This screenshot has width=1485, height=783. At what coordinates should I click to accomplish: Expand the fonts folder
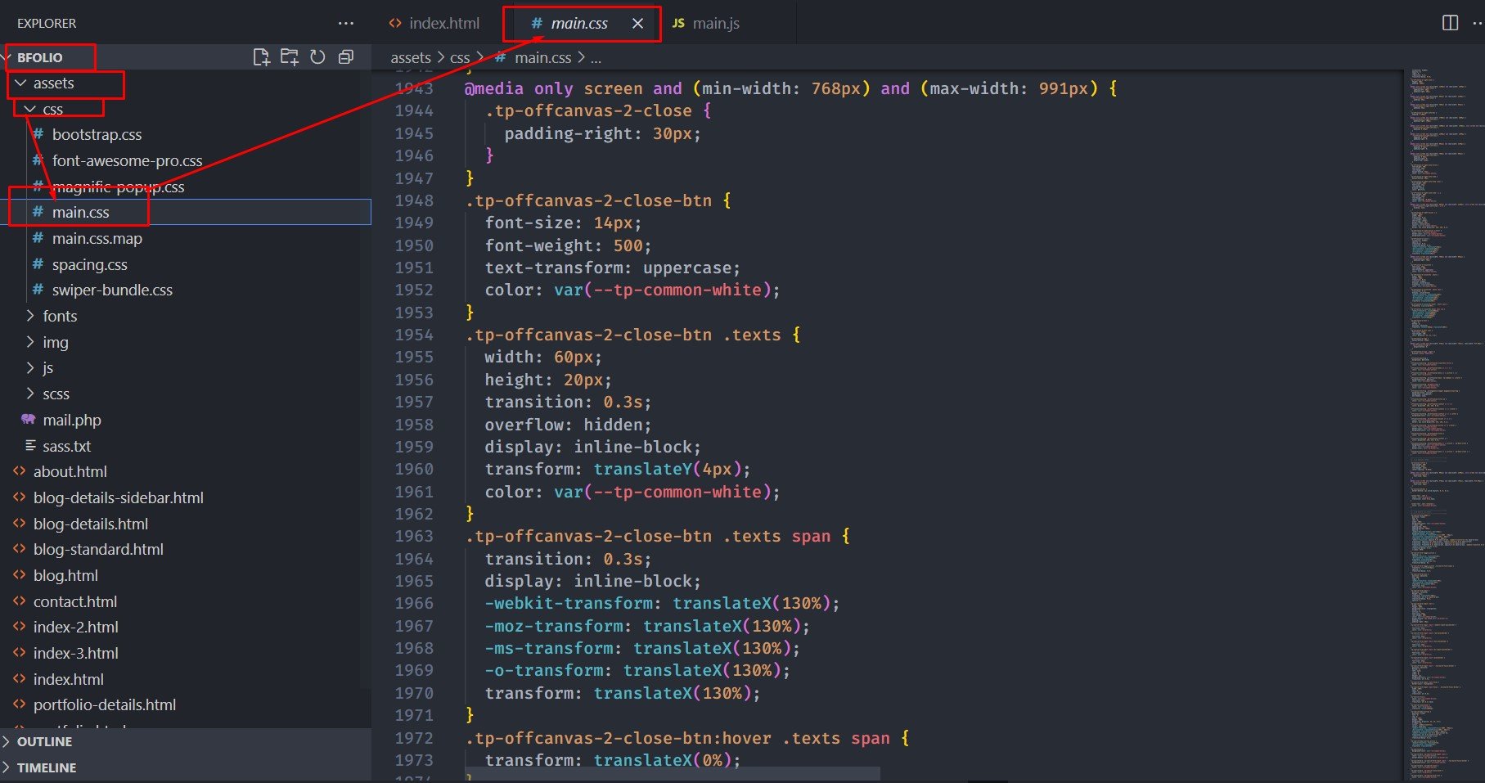click(x=59, y=316)
